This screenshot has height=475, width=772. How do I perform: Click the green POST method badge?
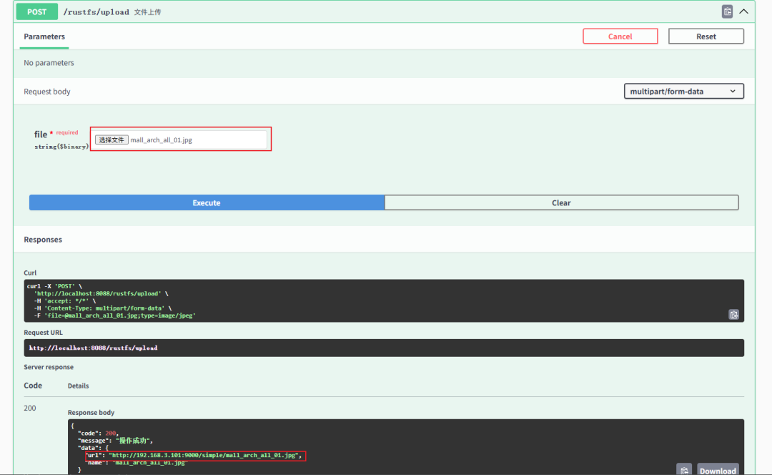pos(37,12)
